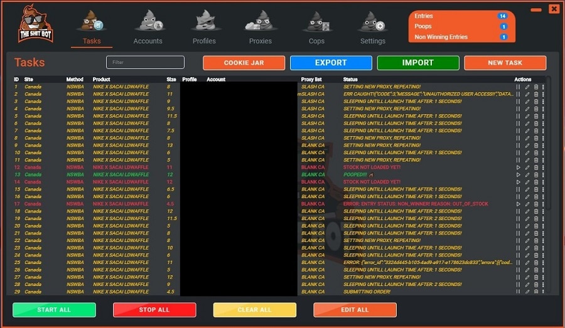
Task: Edit task 23 via pencil icon
Action: coord(527,248)
